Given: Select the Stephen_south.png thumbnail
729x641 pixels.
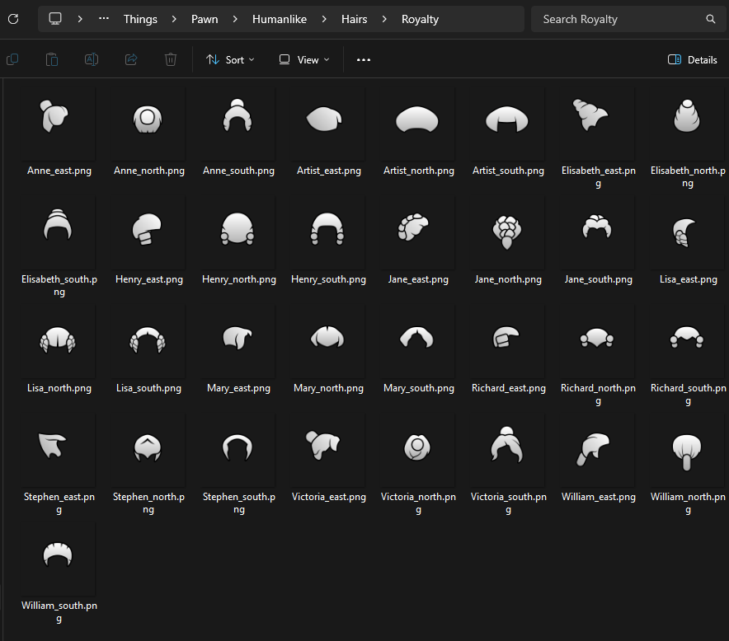Looking at the screenshot, I should point(238,447).
